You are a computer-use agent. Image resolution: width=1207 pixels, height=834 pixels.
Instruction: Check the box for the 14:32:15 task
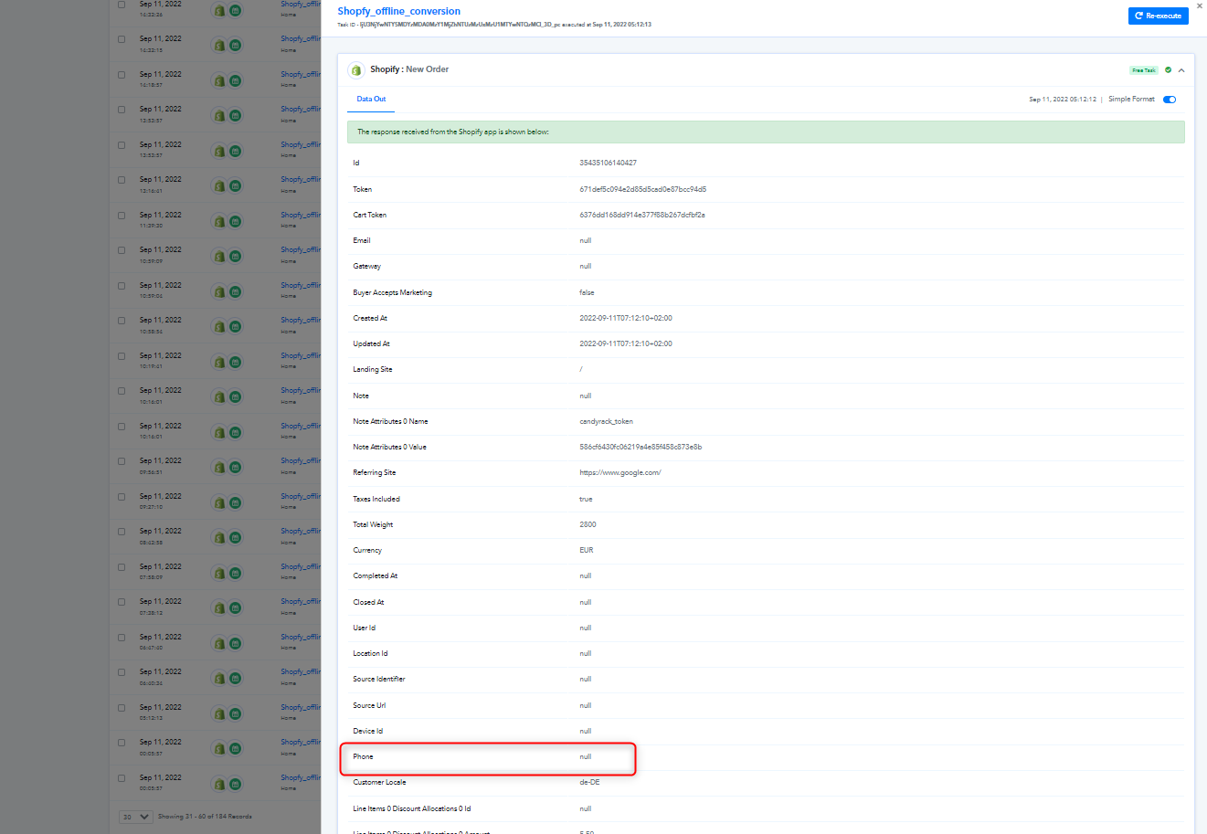click(x=122, y=39)
